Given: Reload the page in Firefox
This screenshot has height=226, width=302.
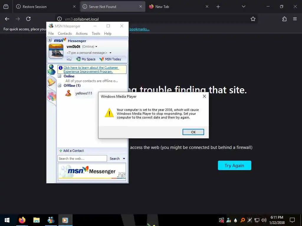Looking at the screenshot, I should 28,19.
